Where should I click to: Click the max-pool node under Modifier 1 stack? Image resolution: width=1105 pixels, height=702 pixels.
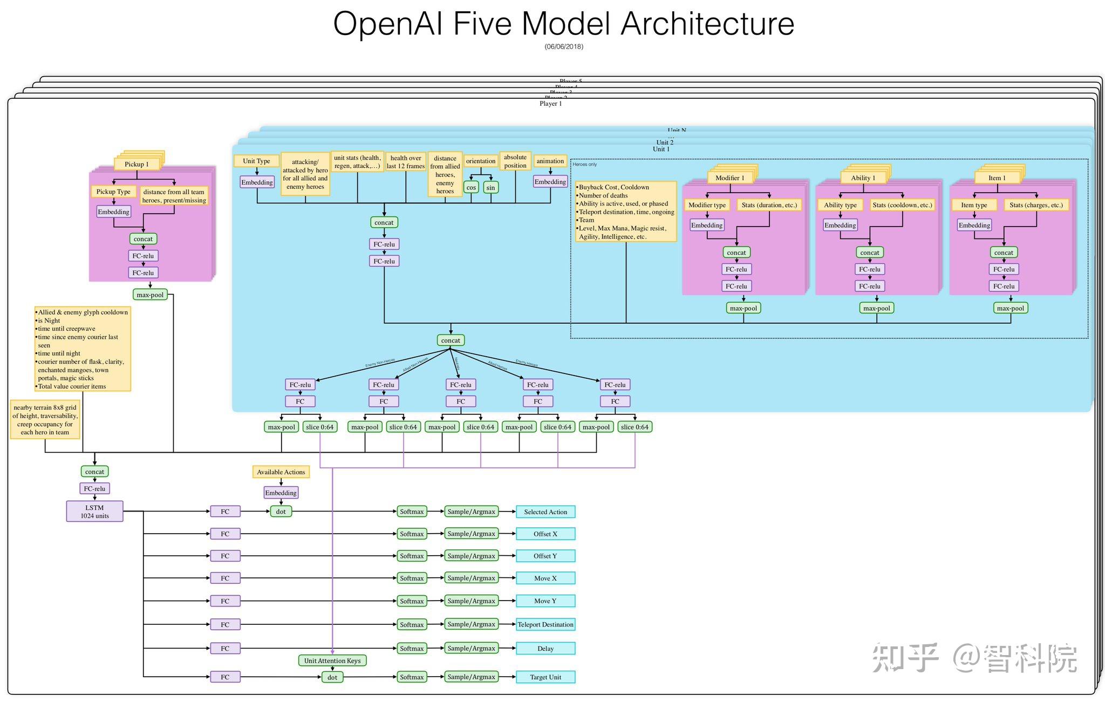tap(744, 308)
